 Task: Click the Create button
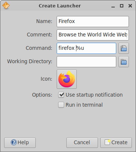[116, 143]
